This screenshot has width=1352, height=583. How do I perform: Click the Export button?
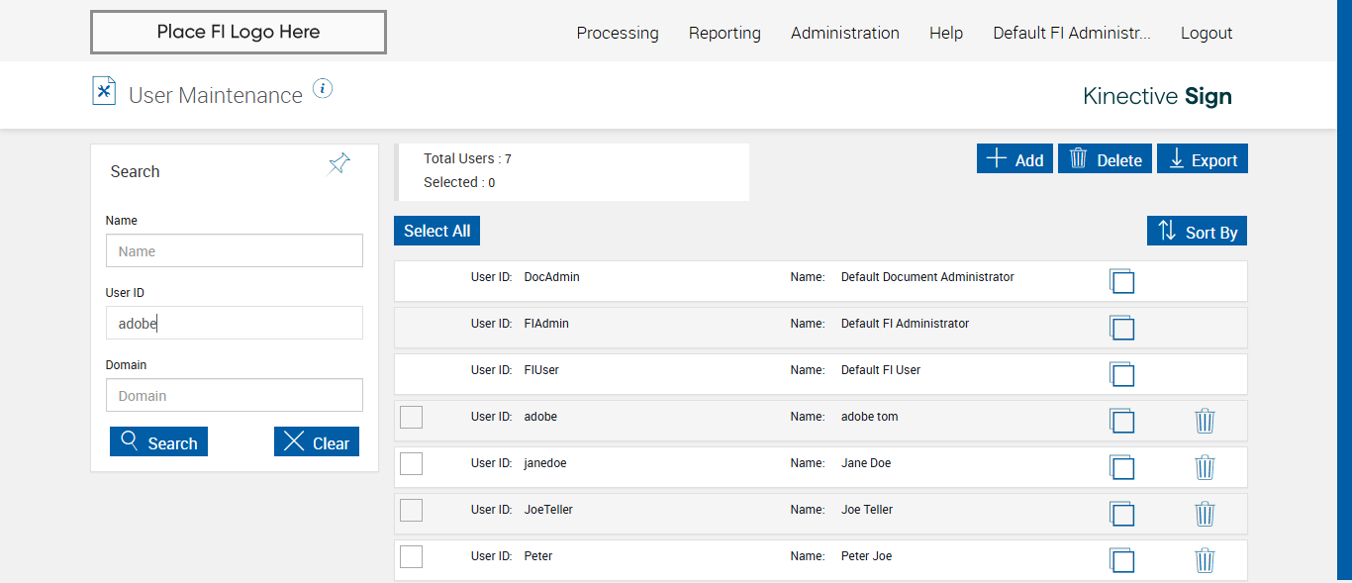point(1202,159)
